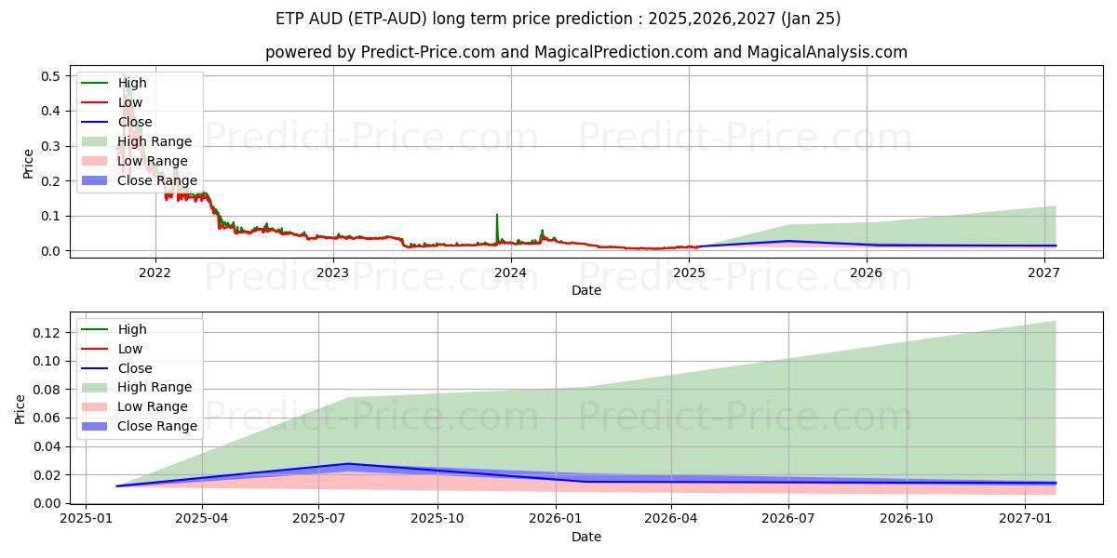Image resolution: width=1117 pixels, height=558 pixels.
Task: Click the chart title 'ETP AUD (ETP-AUD)' text
Action: point(558,19)
